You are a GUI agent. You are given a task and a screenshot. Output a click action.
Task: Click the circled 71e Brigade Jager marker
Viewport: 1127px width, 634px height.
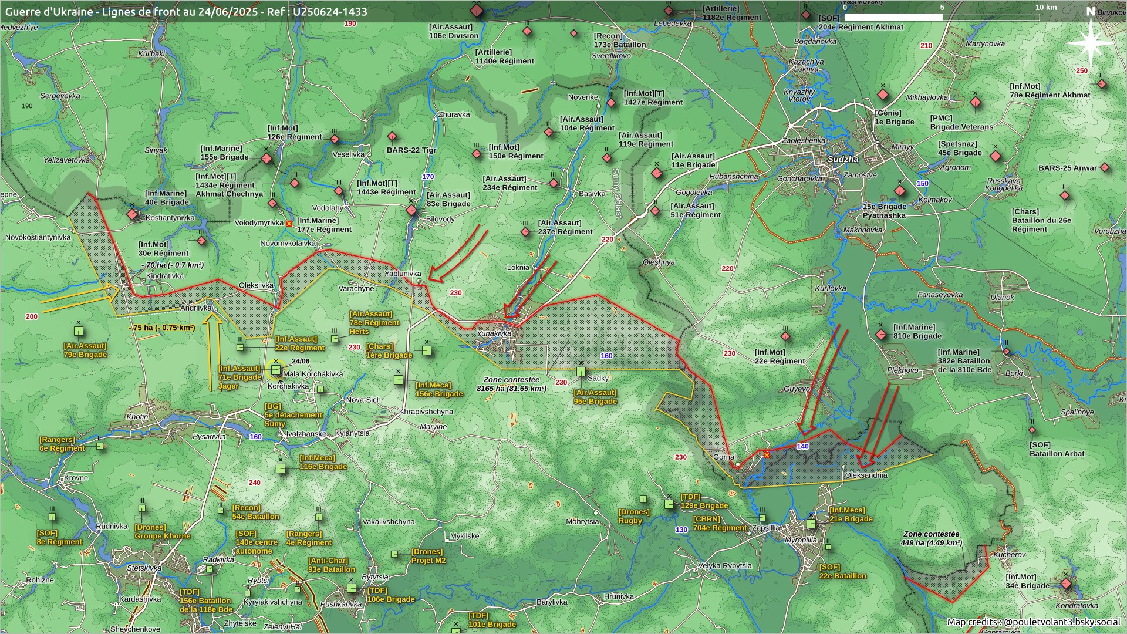276,370
